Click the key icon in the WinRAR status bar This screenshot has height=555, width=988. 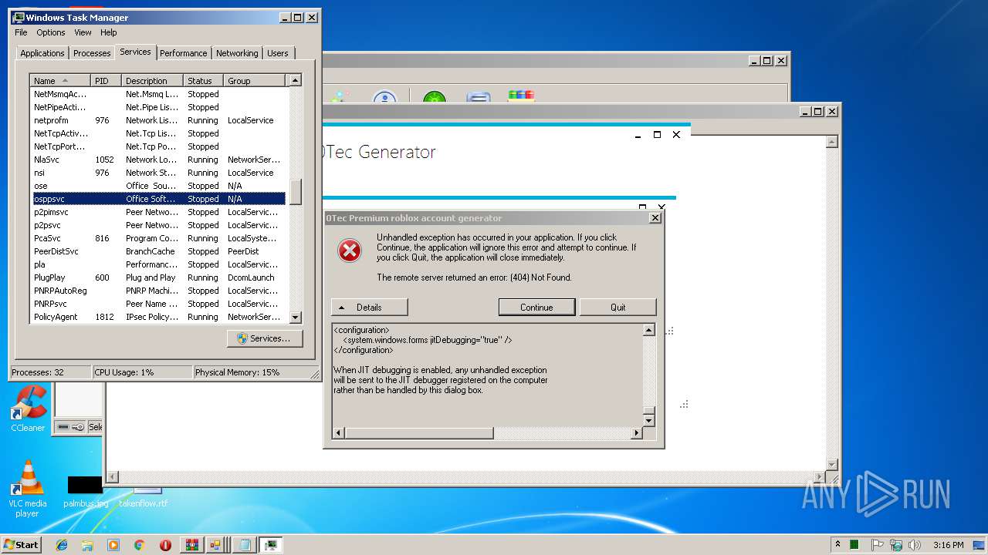pos(78,426)
